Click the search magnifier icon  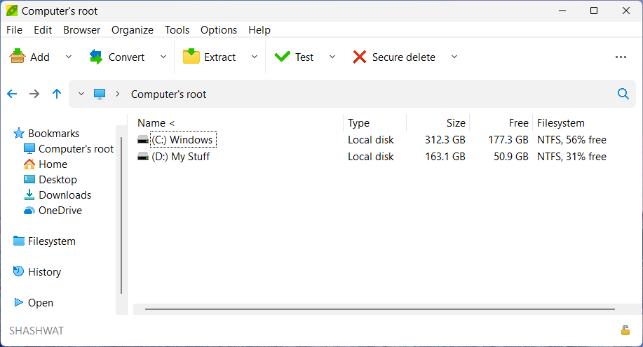[x=623, y=94]
